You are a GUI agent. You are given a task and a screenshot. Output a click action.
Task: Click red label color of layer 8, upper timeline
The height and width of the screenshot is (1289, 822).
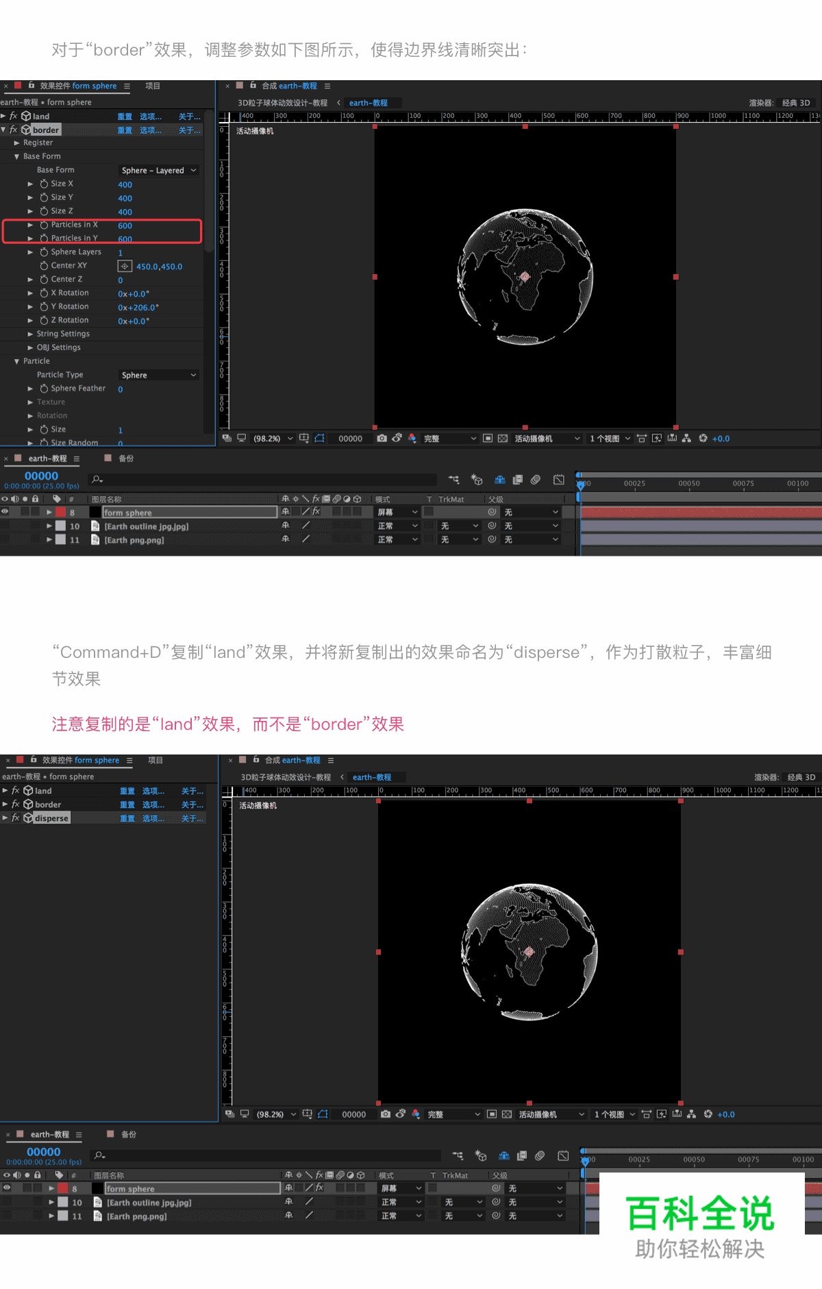(61, 512)
